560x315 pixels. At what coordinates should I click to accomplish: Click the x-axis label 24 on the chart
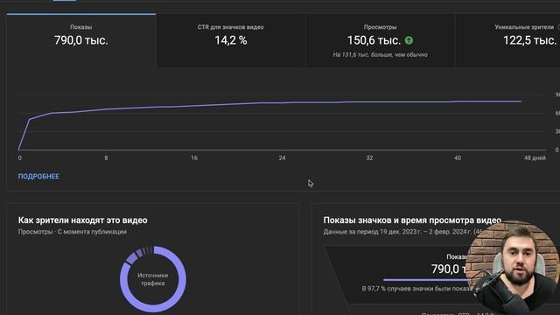click(x=282, y=157)
